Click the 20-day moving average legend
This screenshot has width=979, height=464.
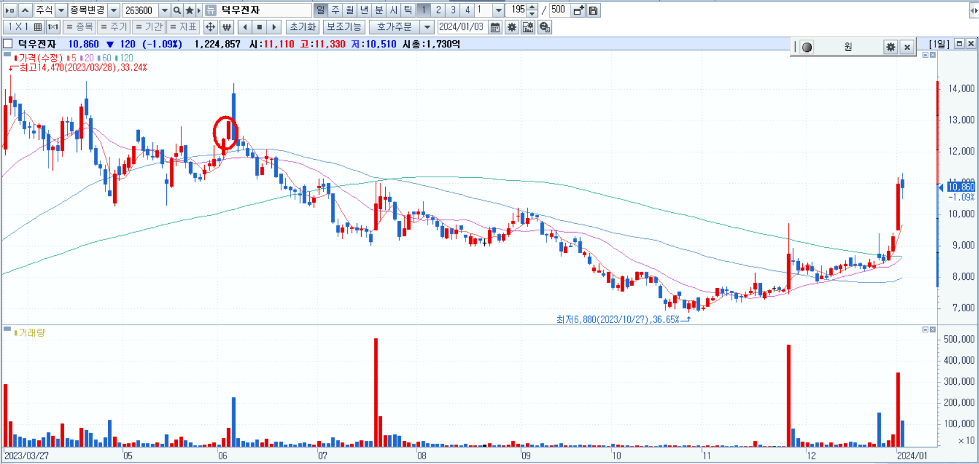(x=87, y=58)
